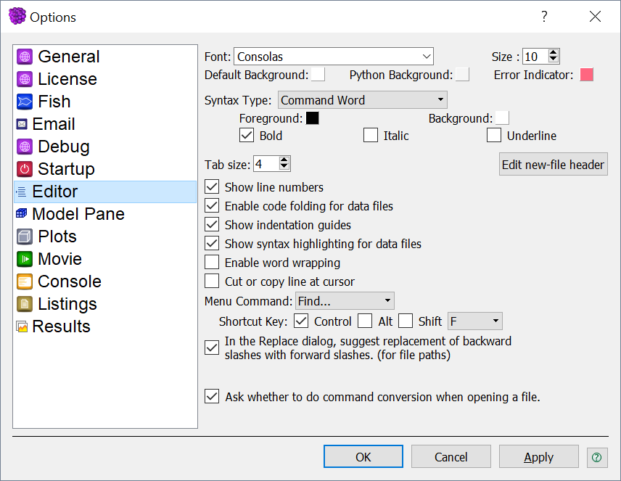The height and width of the screenshot is (481, 621).
Task: Click the Model Pane cube icon
Action: [21, 214]
